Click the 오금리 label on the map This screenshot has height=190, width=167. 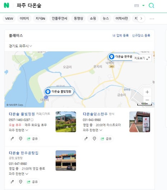67,67
